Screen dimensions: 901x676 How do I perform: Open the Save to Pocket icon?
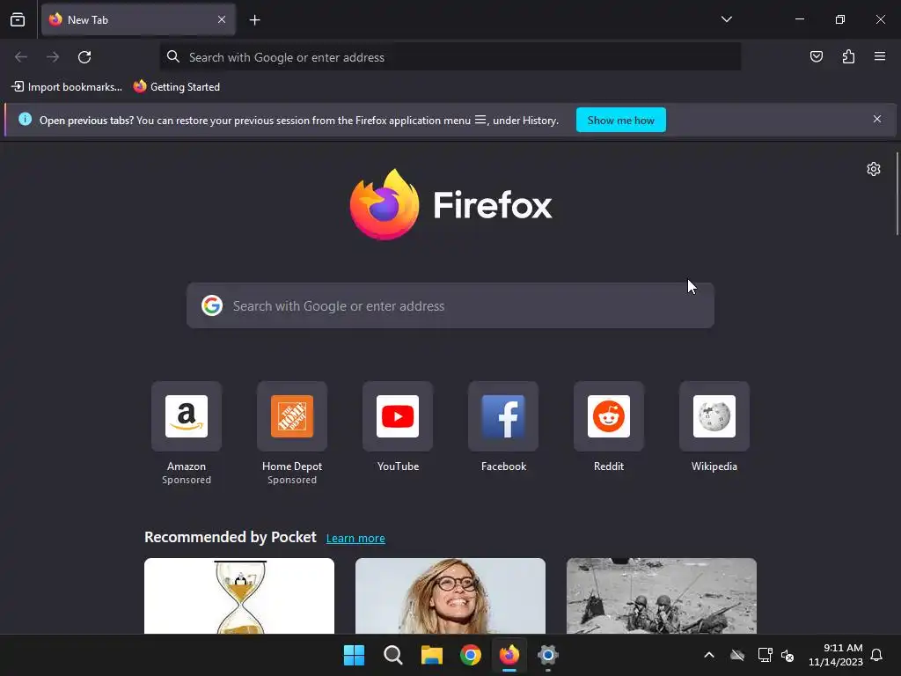[x=816, y=56]
